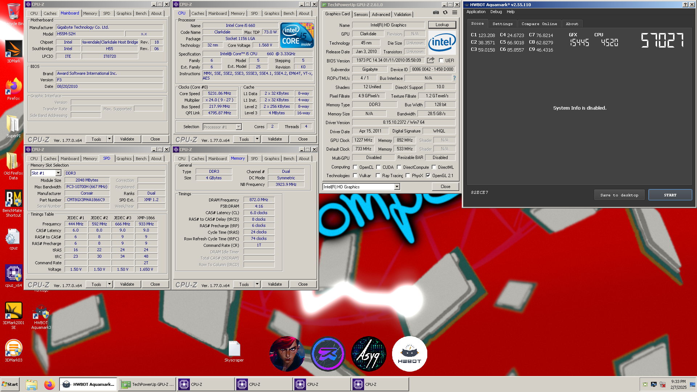
Task: Click the mainboard Model H55M-S2H field
Action: pyautogui.click(x=90, y=34)
